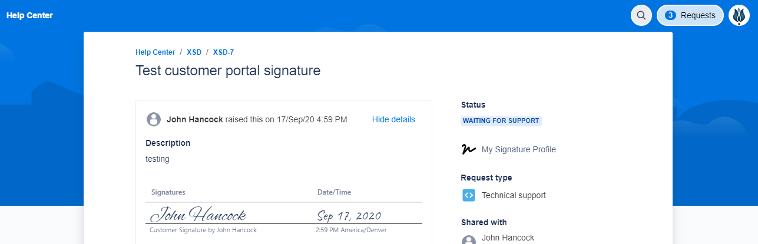Open the Requests button
This screenshot has width=758, height=244.
pyautogui.click(x=690, y=15)
